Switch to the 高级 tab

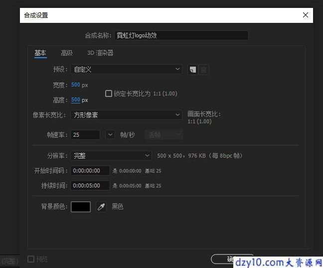(67, 53)
